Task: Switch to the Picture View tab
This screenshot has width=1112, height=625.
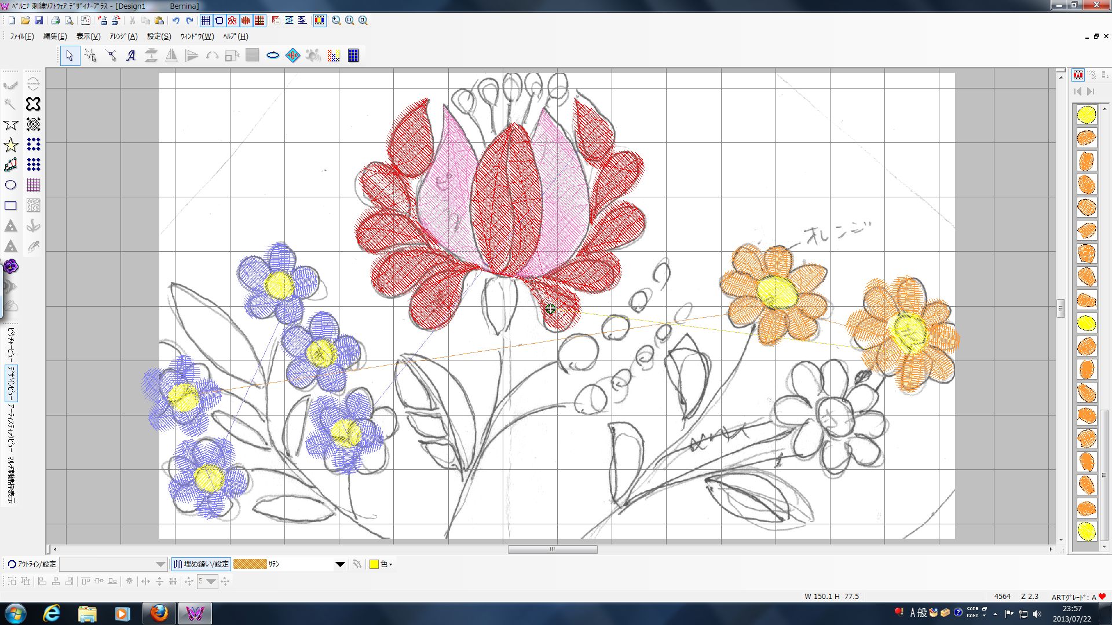Action: pos(11,345)
